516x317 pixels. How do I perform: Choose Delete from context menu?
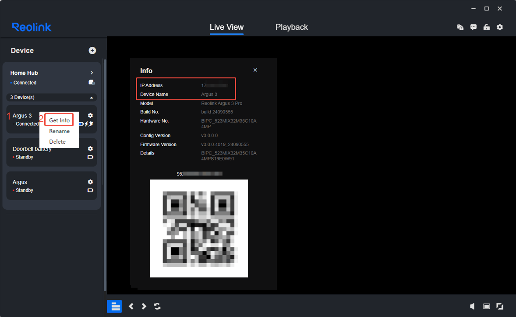57,141
